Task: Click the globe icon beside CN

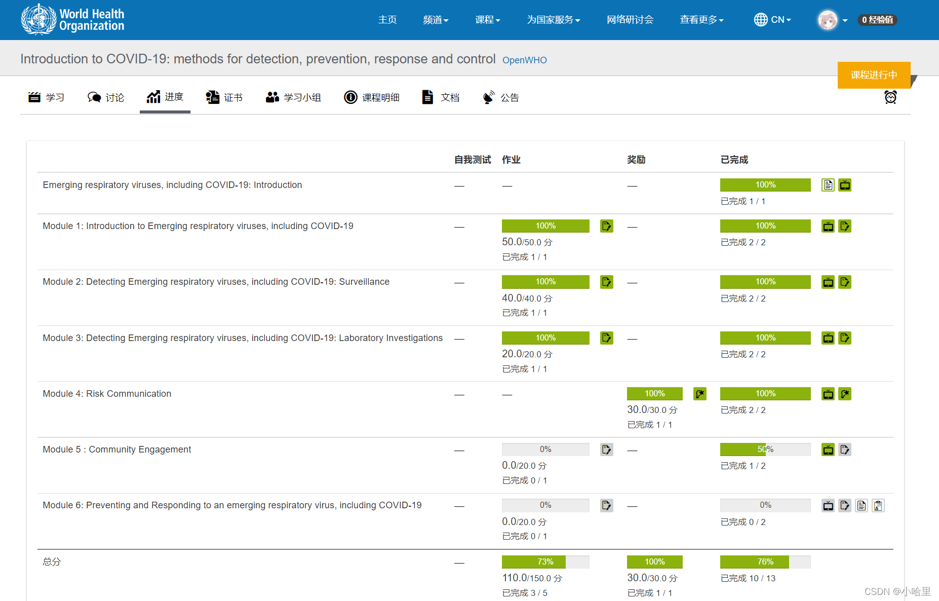Action: (x=760, y=19)
